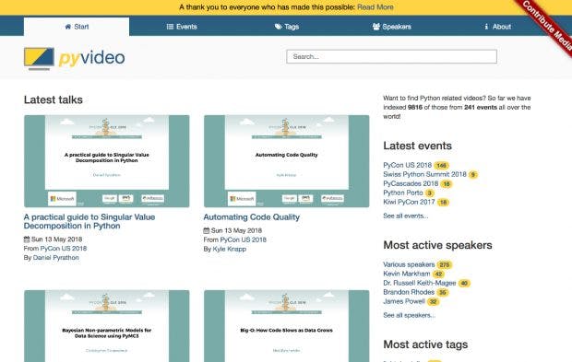Click the Most active tags heading

[425, 344]
